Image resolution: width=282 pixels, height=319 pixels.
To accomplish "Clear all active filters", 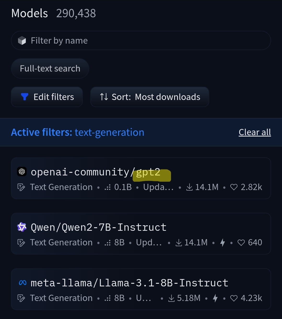I will [x=255, y=132].
